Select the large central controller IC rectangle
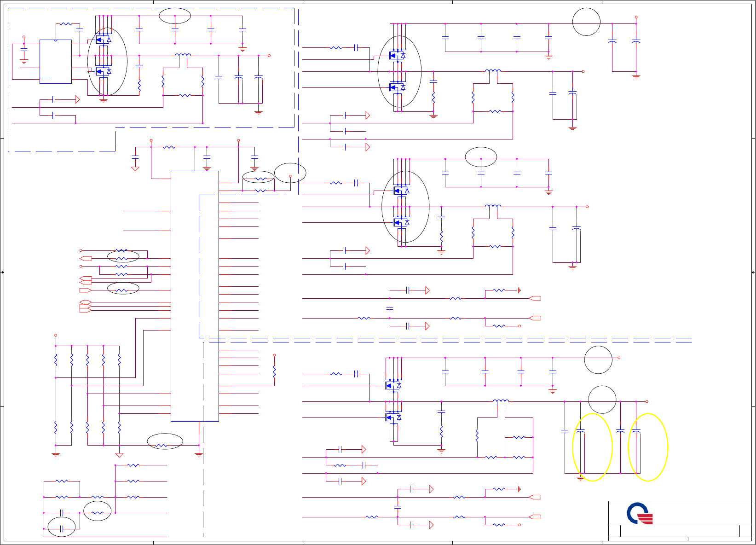 click(x=195, y=296)
